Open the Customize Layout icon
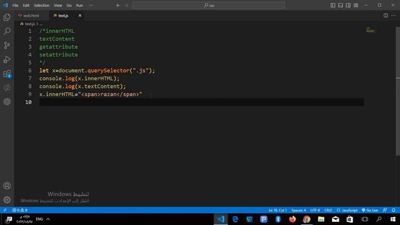The height and width of the screenshot is (225, 400). click(x=356, y=6)
